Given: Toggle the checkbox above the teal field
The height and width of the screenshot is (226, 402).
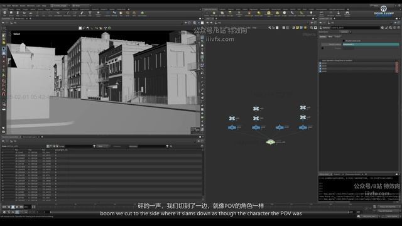Looking at the screenshot, I should 344,41.
